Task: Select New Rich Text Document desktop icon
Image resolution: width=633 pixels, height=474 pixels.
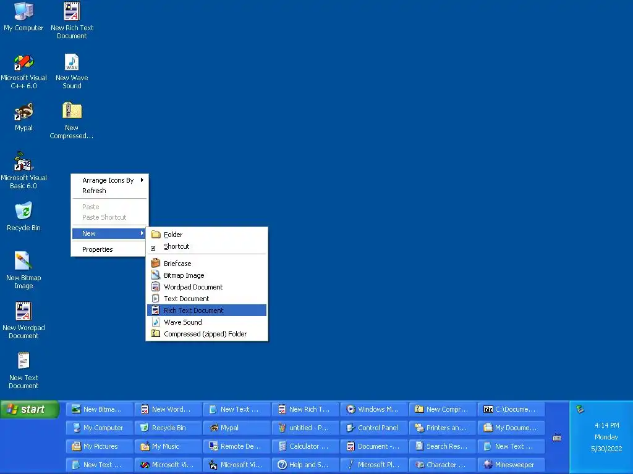Action: pyautogui.click(x=72, y=20)
